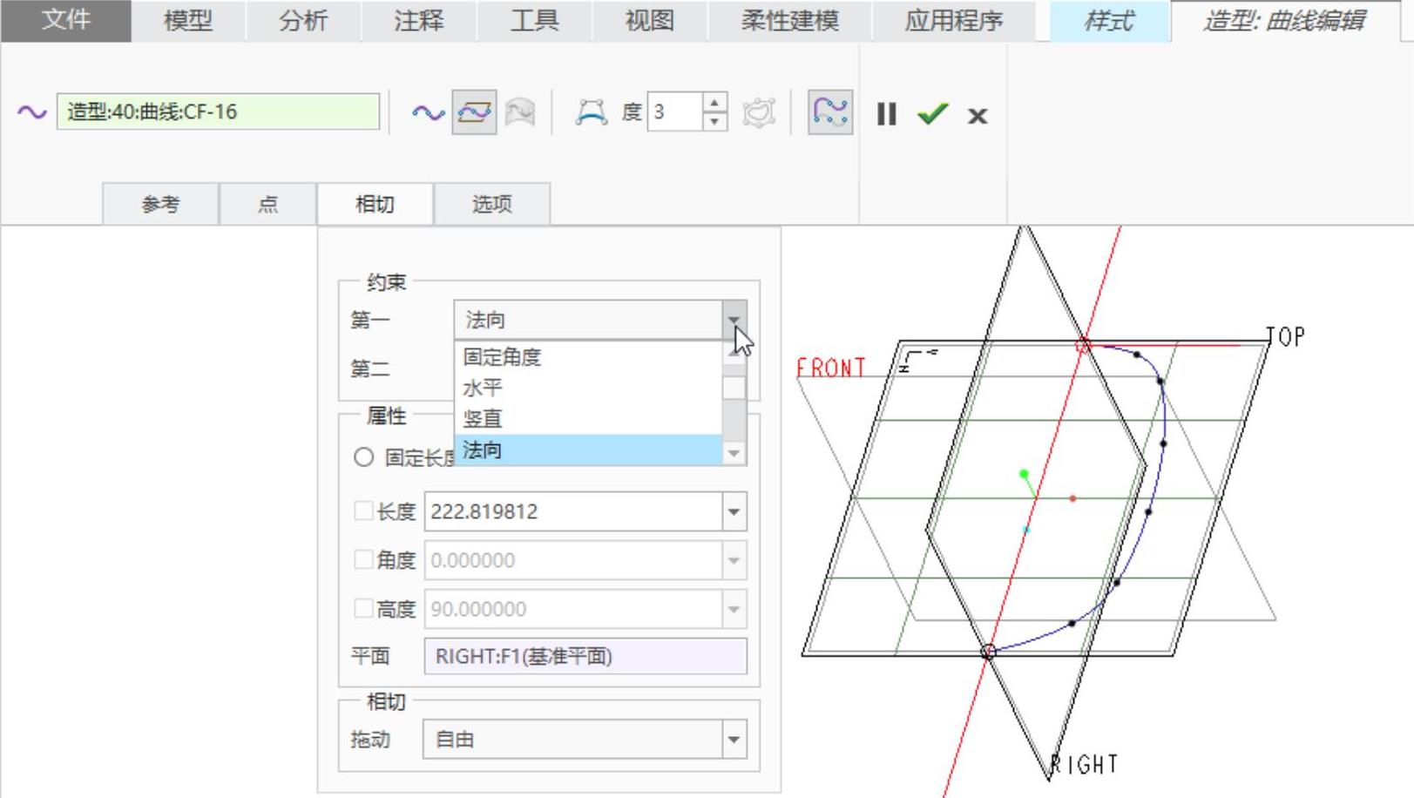Accept changes with the green checkmark
The width and height of the screenshot is (1414, 798).
point(932,114)
